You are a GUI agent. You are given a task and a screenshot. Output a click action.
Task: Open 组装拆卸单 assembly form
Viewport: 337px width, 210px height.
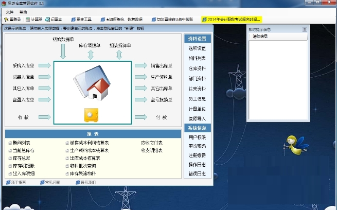coord(120,45)
